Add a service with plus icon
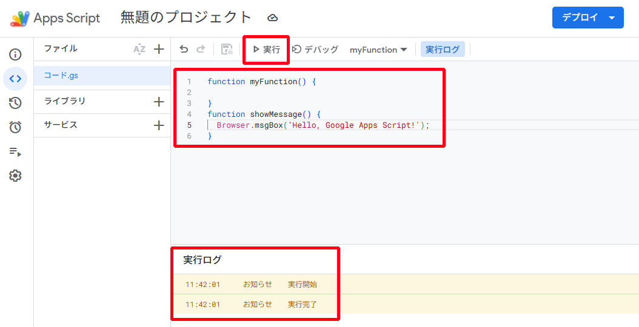Screen dimensions: 639x327 [x=158, y=125]
